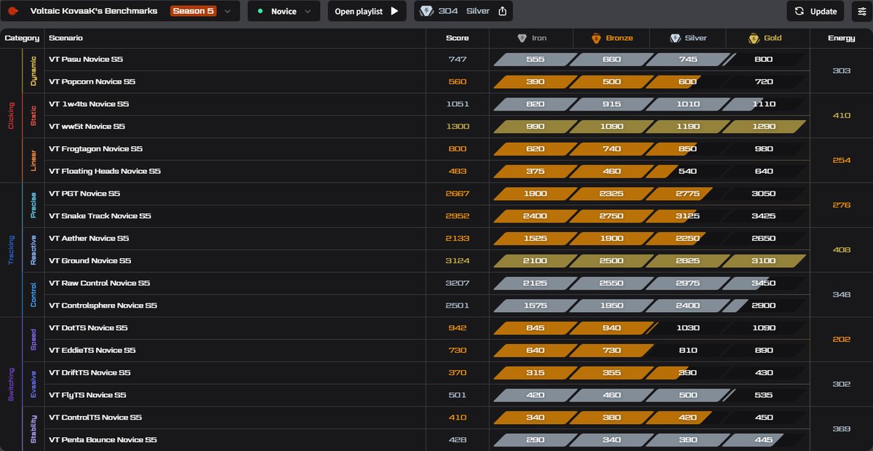Select VT Floating Heads Novice S5 scenario
The width and height of the screenshot is (873, 451).
pos(105,172)
